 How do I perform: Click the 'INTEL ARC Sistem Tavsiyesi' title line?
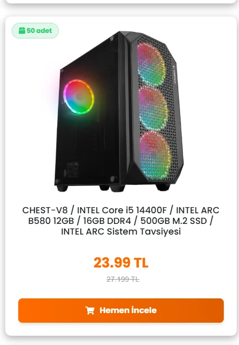[121, 232]
